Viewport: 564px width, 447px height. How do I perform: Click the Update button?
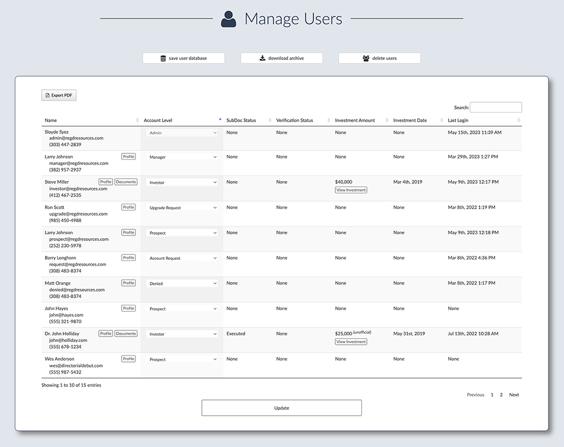pos(281,408)
